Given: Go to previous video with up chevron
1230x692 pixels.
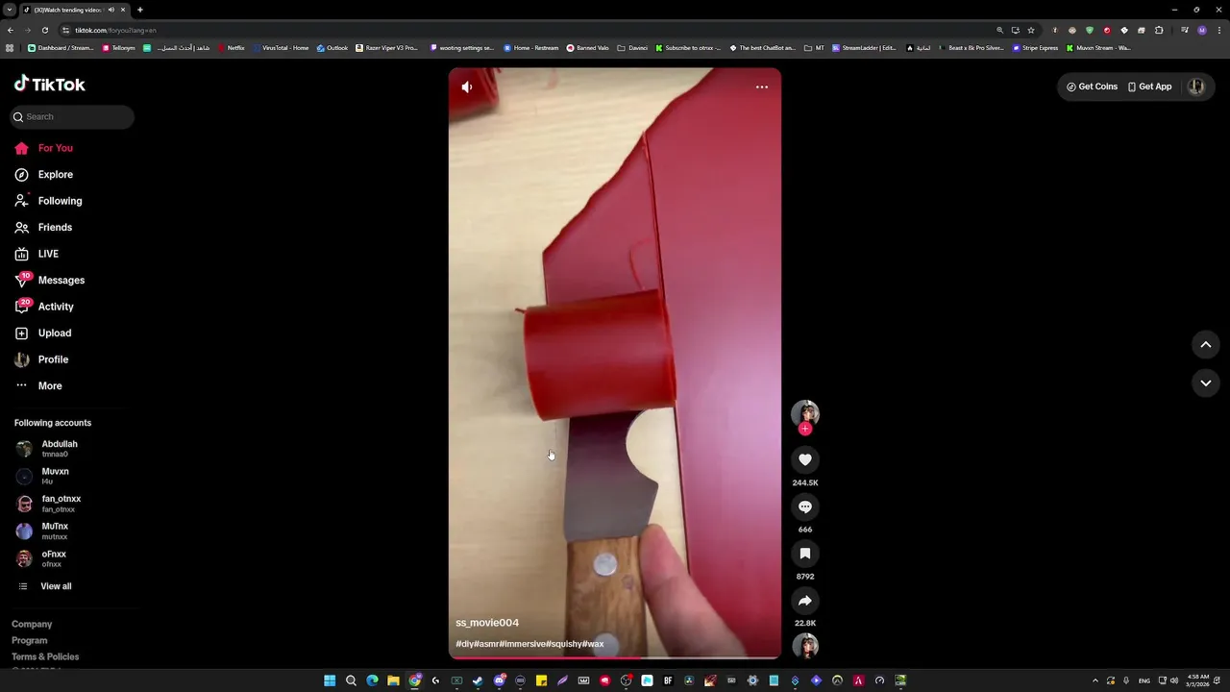Looking at the screenshot, I should pyautogui.click(x=1206, y=345).
